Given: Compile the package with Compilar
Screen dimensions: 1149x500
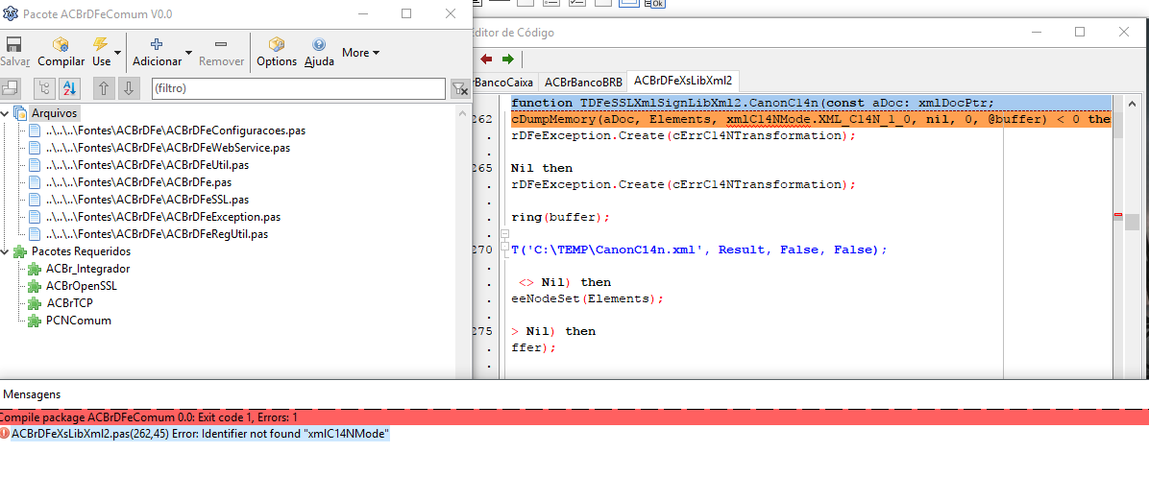Looking at the screenshot, I should 61,53.
